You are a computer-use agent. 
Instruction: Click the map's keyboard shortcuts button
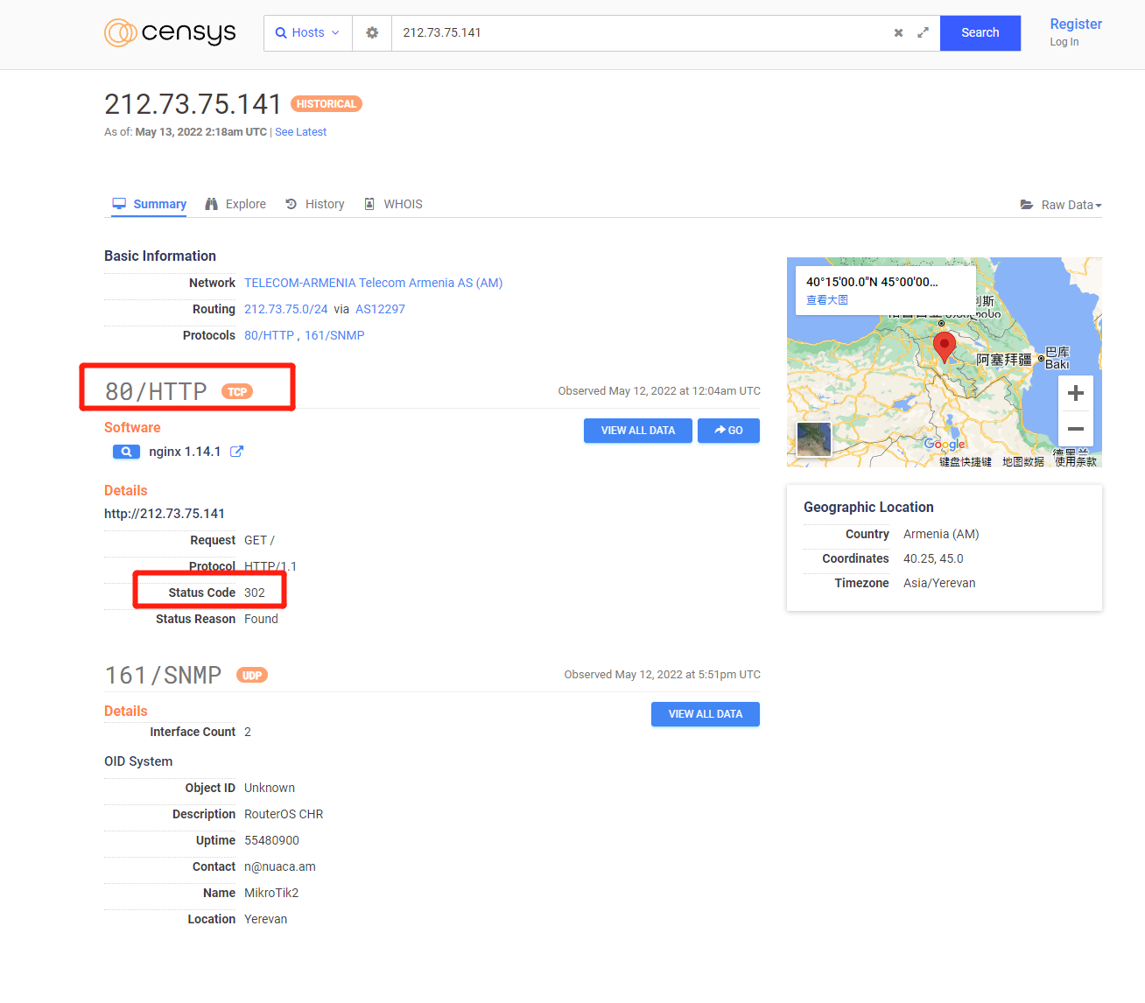[966, 461]
